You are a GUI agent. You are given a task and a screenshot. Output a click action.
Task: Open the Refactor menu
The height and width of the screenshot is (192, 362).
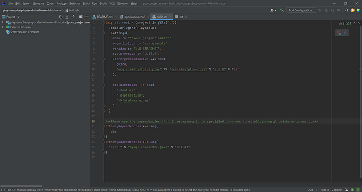tap(75, 3)
